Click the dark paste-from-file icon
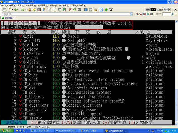 pos(64,10)
